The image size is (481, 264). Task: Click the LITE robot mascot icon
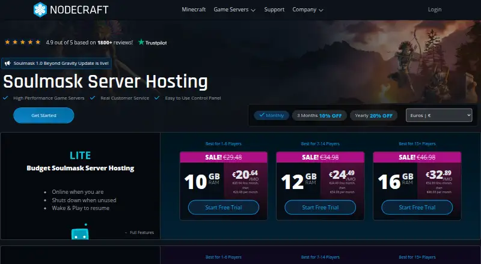[x=80, y=232]
